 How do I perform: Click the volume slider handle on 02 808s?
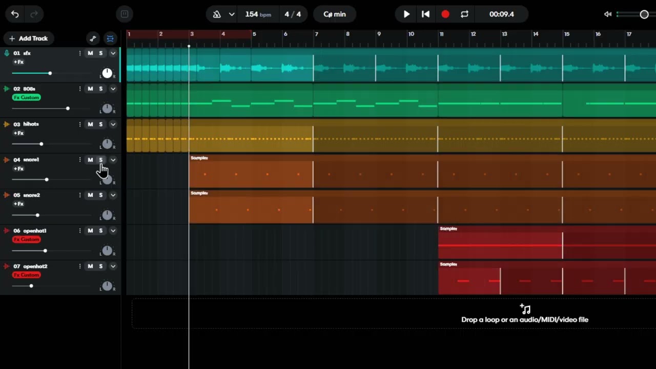(68, 109)
